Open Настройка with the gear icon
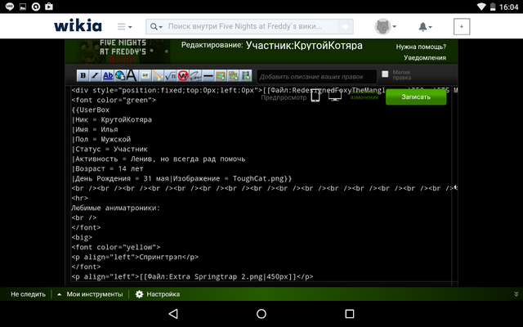This screenshot has width=523, height=327. pos(158,294)
